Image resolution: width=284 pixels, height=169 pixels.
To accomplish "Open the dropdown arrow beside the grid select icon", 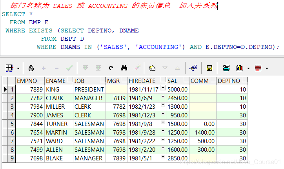I will pos(18,68).
